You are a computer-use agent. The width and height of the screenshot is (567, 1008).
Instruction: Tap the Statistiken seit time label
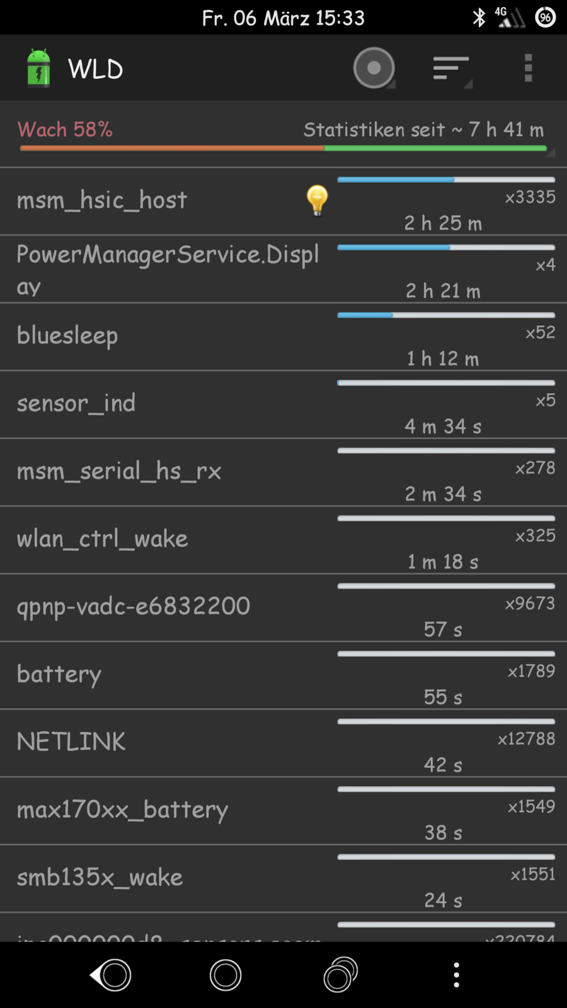pos(423,130)
